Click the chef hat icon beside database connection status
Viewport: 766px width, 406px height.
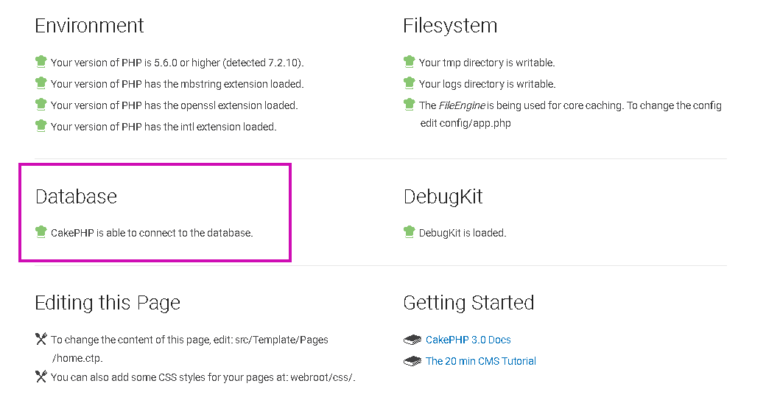pyautogui.click(x=41, y=232)
